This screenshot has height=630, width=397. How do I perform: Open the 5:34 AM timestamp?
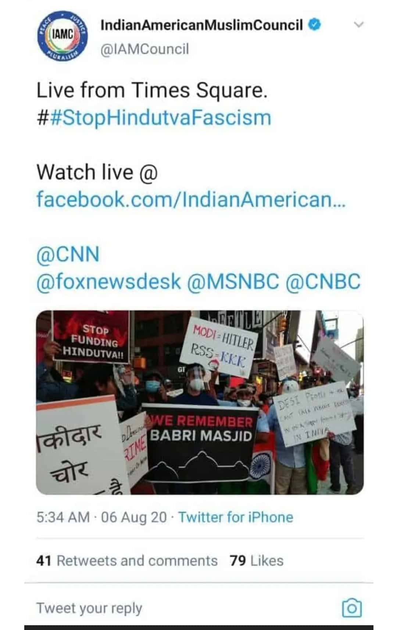[x=63, y=517]
